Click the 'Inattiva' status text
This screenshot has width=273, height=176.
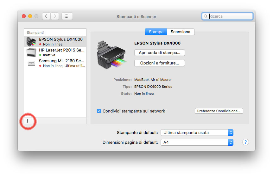pyautogui.click(x=49, y=55)
